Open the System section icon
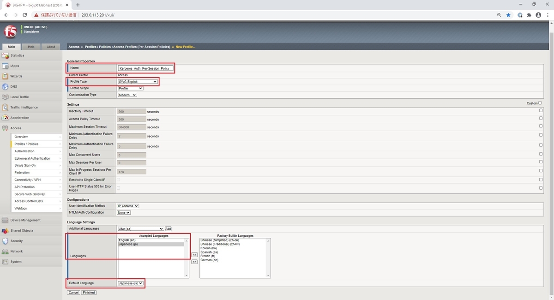This screenshot has width=554, height=300. point(5,262)
